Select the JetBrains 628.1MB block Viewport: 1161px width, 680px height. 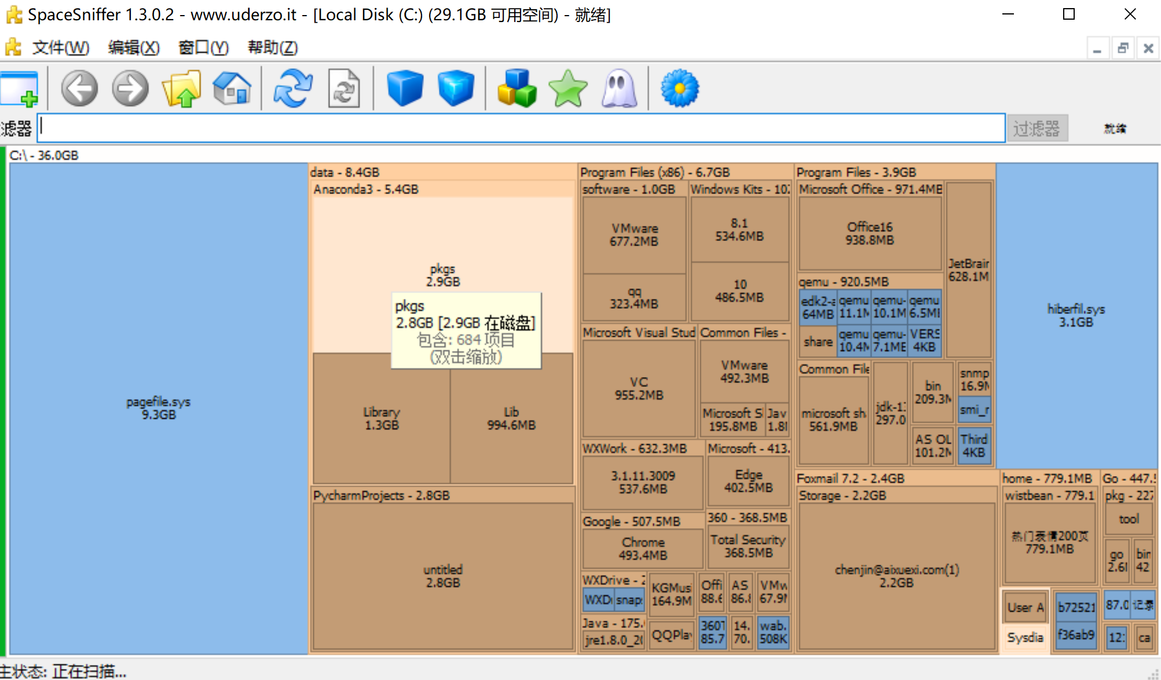[x=969, y=270]
